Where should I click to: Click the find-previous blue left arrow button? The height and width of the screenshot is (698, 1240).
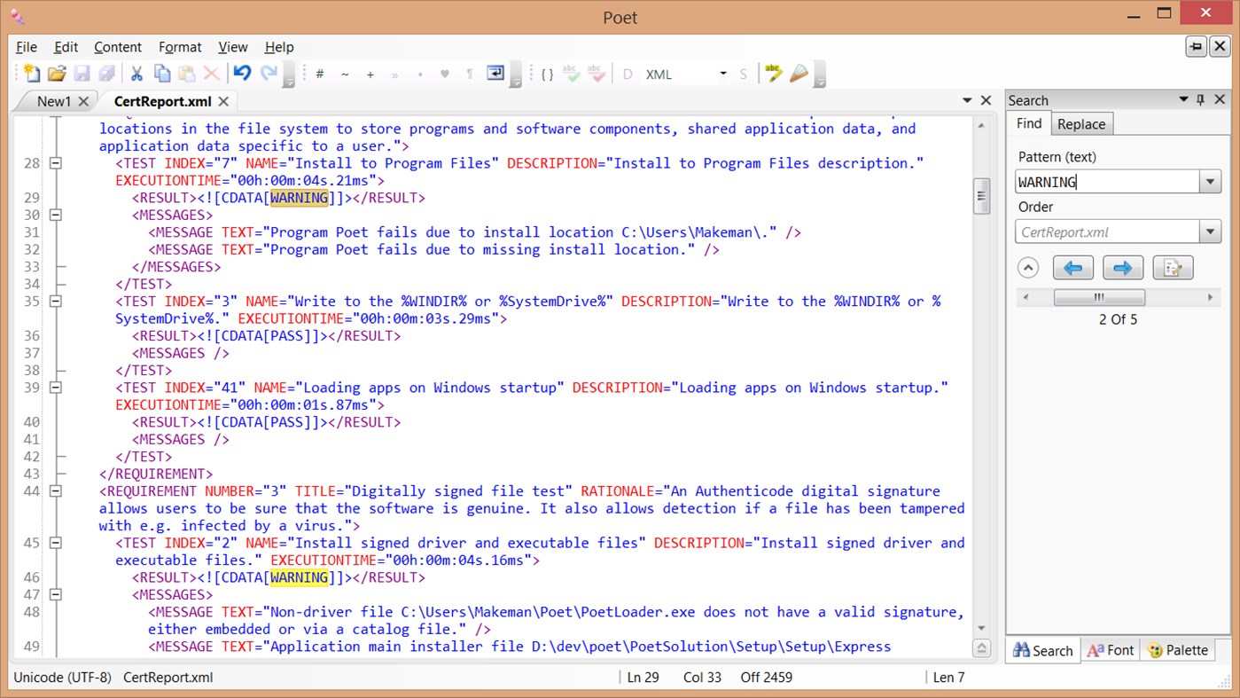click(1072, 267)
